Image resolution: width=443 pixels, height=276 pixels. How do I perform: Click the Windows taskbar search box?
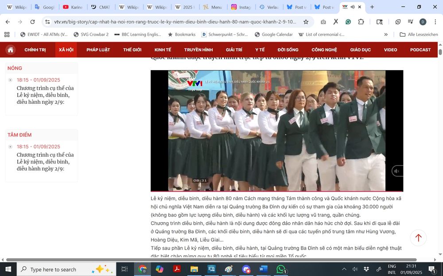click(66, 269)
